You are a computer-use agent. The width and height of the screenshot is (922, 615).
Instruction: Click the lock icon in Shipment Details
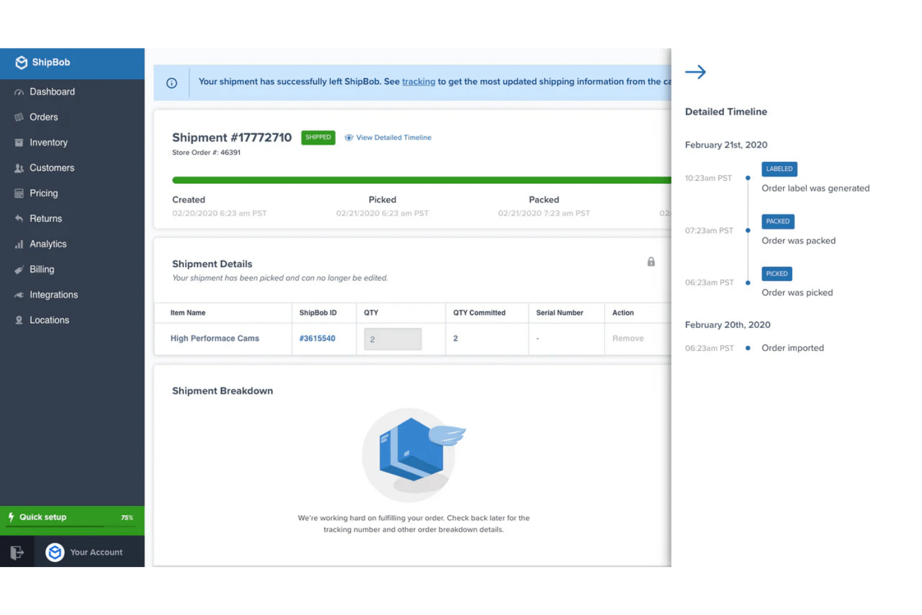pyautogui.click(x=651, y=262)
